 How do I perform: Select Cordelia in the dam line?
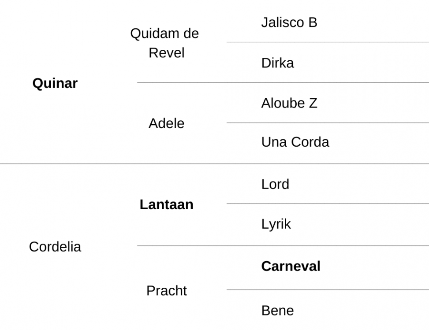[55, 247]
